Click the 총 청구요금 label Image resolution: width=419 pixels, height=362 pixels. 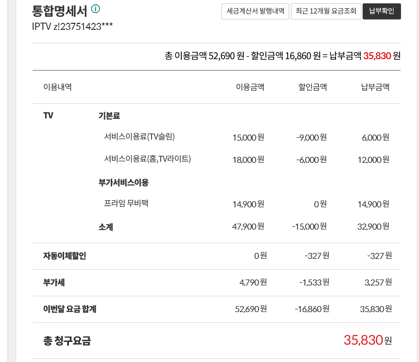[x=67, y=341]
